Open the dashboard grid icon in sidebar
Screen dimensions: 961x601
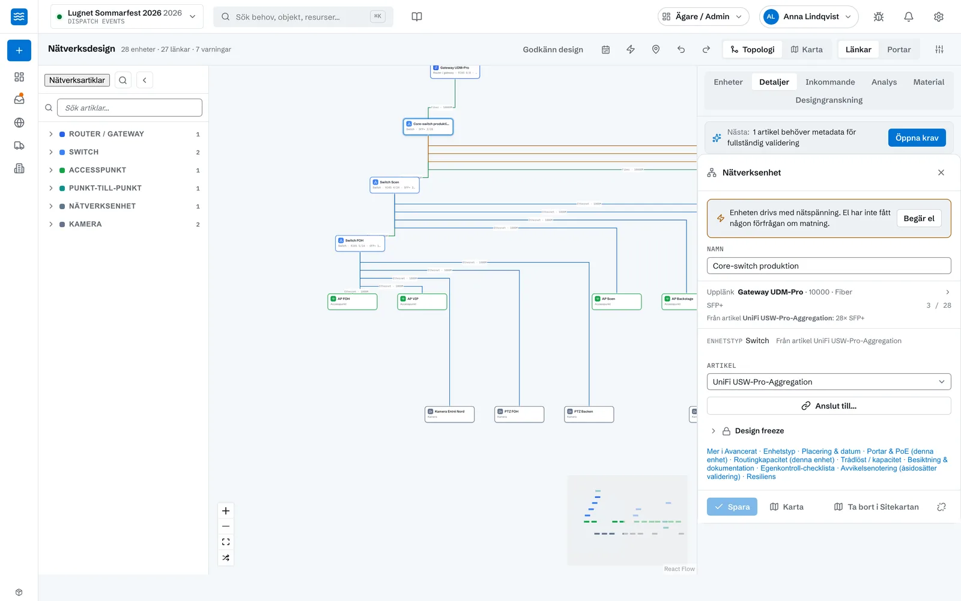click(x=19, y=77)
